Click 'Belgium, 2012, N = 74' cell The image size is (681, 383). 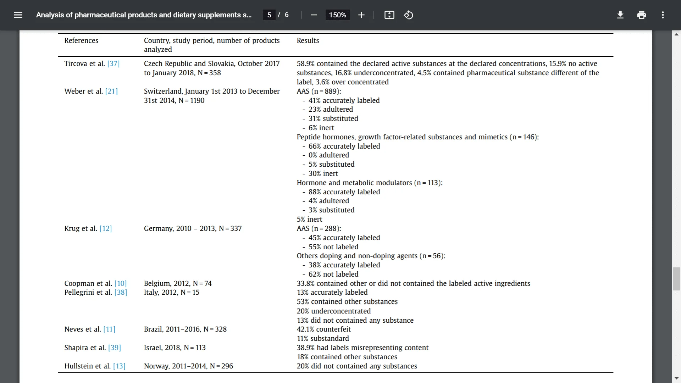(x=178, y=283)
